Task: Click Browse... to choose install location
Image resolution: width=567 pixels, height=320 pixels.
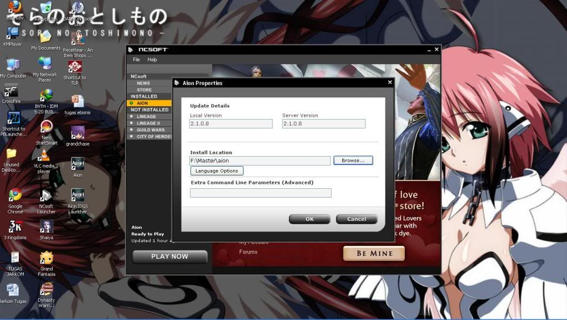Action: 353,161
